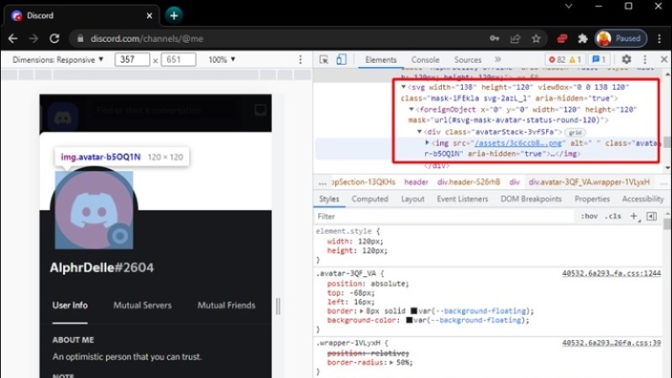Open the 100% zoom dropdown
672x378 pixels.
coord(222,60)
